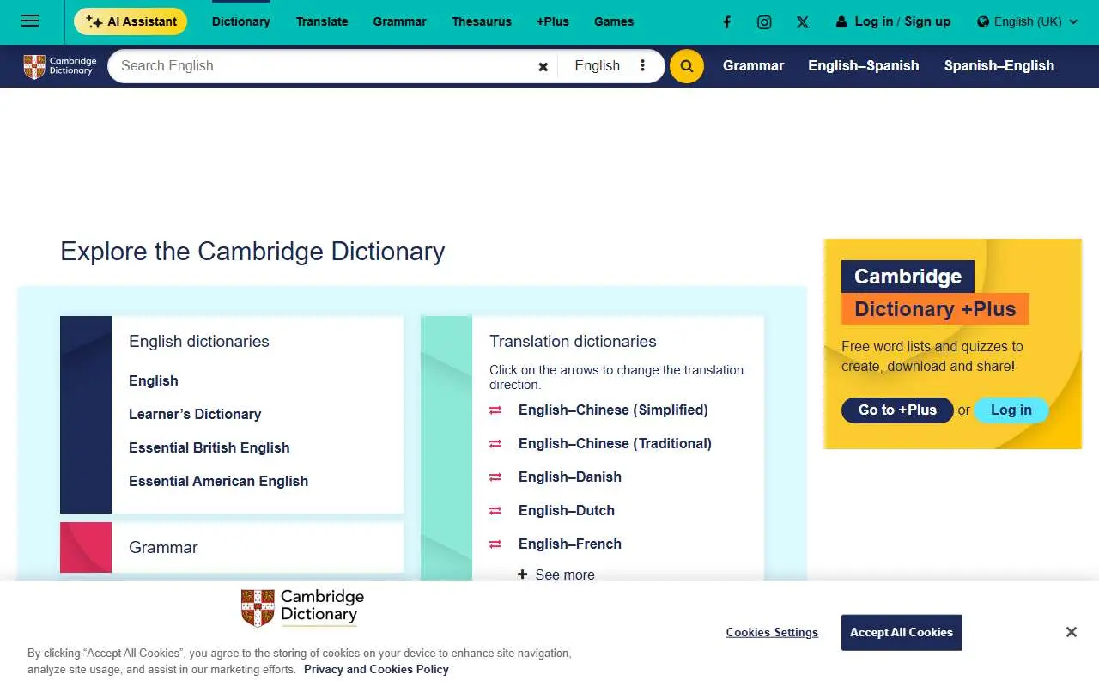Screen dimensions: 1099x687
Task: Open the English dictionary link in English dictionaries
Action: (154, 380)
